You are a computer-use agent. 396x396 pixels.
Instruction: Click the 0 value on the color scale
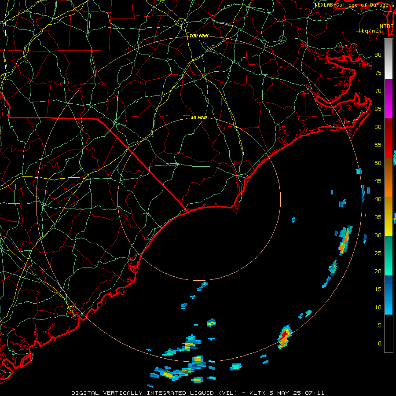(380, 344)
